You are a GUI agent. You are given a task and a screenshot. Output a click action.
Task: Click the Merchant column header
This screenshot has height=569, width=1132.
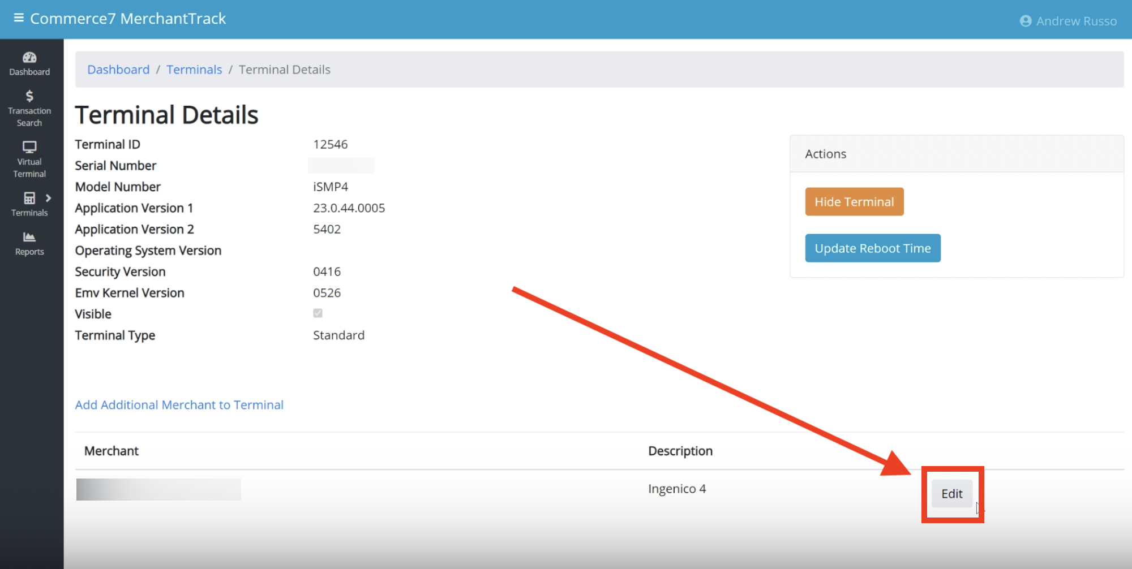tap(112, 451)
